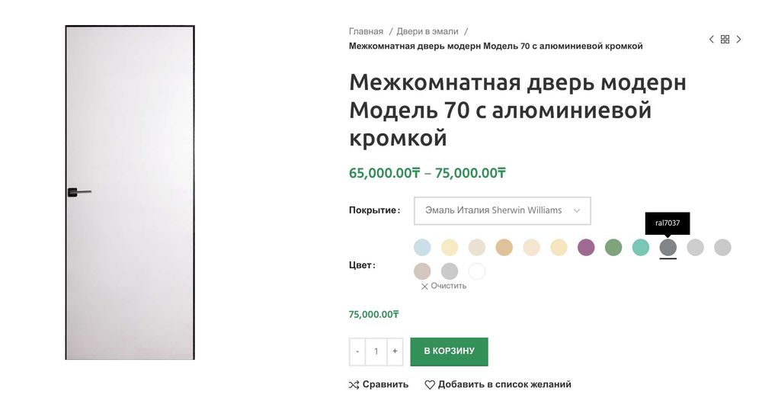This screenshot has height=404, width=762.
Task: Open the Двери в эмали breadcrumb
Action: (x=427, y=31)
